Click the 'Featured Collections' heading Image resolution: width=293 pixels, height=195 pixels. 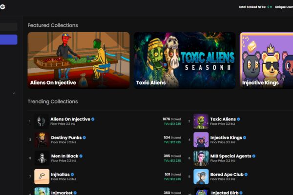tap(53, 25)
